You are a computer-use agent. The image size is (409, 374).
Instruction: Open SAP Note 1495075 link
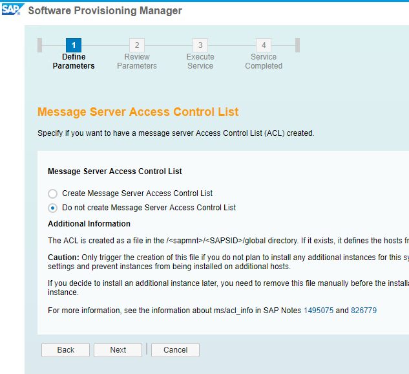[319, 311]
